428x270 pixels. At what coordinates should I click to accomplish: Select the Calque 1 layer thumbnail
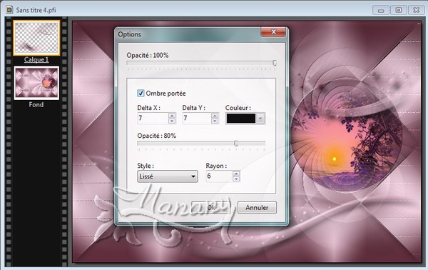coord(36,38)
